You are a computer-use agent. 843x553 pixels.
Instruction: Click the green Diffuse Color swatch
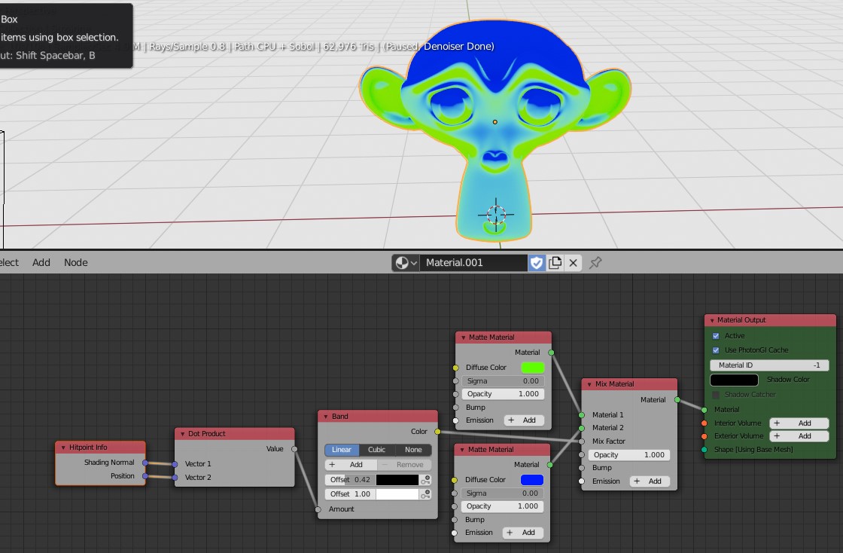(x=532, y=368)
